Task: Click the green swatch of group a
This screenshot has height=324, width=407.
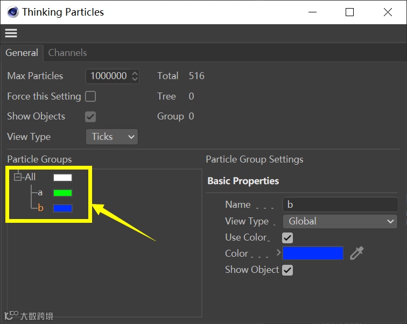Action: click(x=62, y=193)
